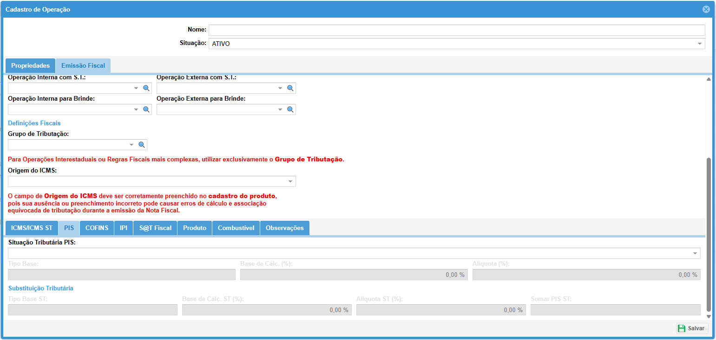The width and height of the screenshot is (716, 340).
Task: Click search icon for Operação Interna com S.T.
Action: [x=146, y=88]
